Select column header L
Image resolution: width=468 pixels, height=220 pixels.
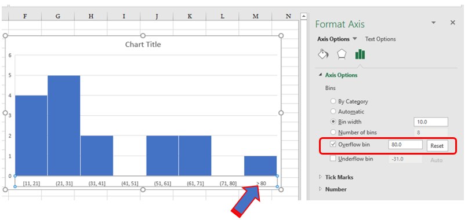click(222, 16)
